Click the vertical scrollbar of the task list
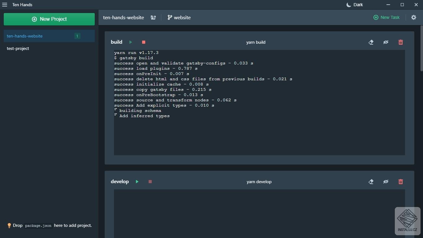 coord(421,48)
